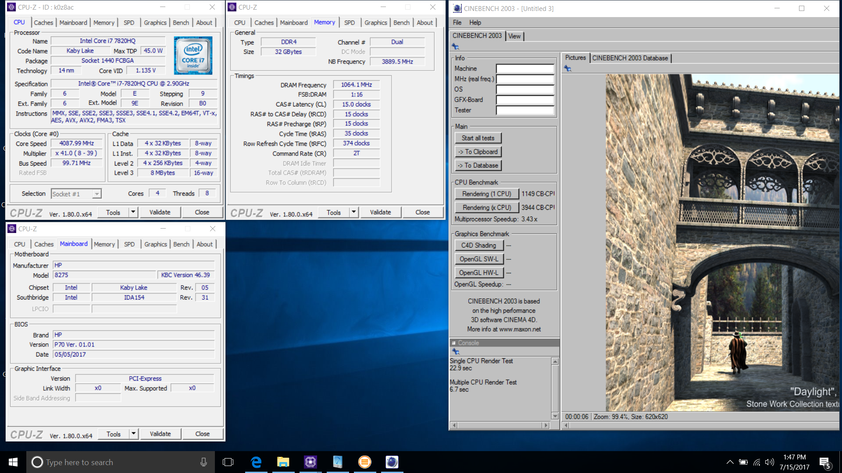Launch Microsoft Edge from the taskbar
This screenshot has height=473, width=842.
point(256,462)
